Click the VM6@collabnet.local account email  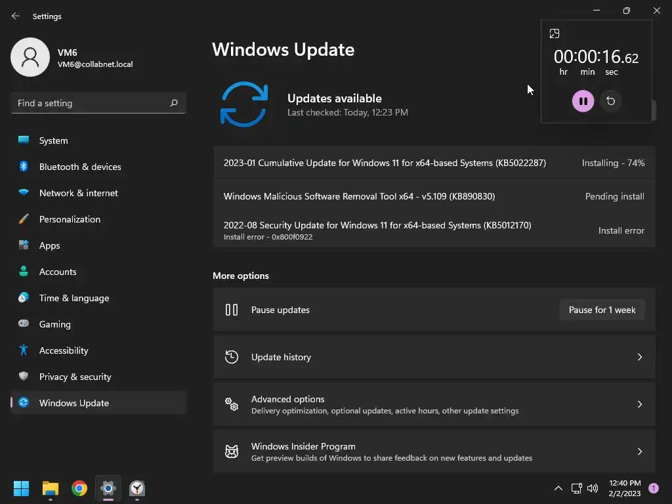pos(95,64)
